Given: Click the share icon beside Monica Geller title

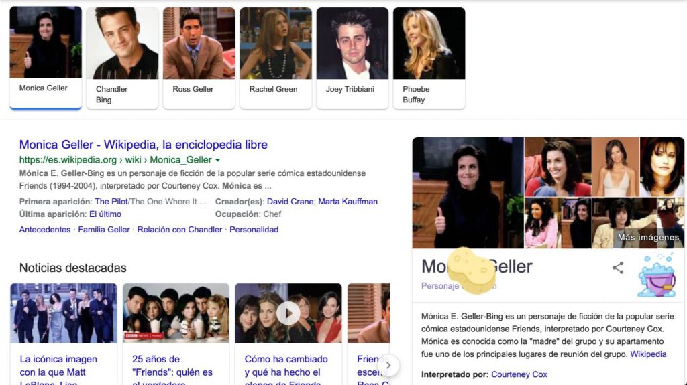Looking at the screenshot, I should click(x=618, y=267).
